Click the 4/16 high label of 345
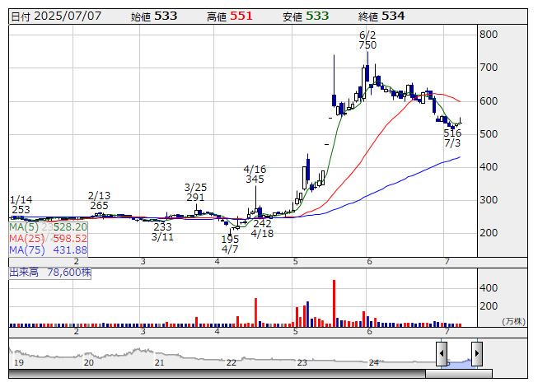538x387 pixels. coord(255,174)
